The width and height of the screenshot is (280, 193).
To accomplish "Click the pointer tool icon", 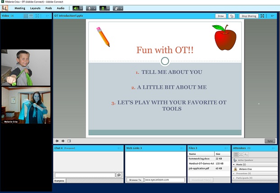I will tap(232, 16).
